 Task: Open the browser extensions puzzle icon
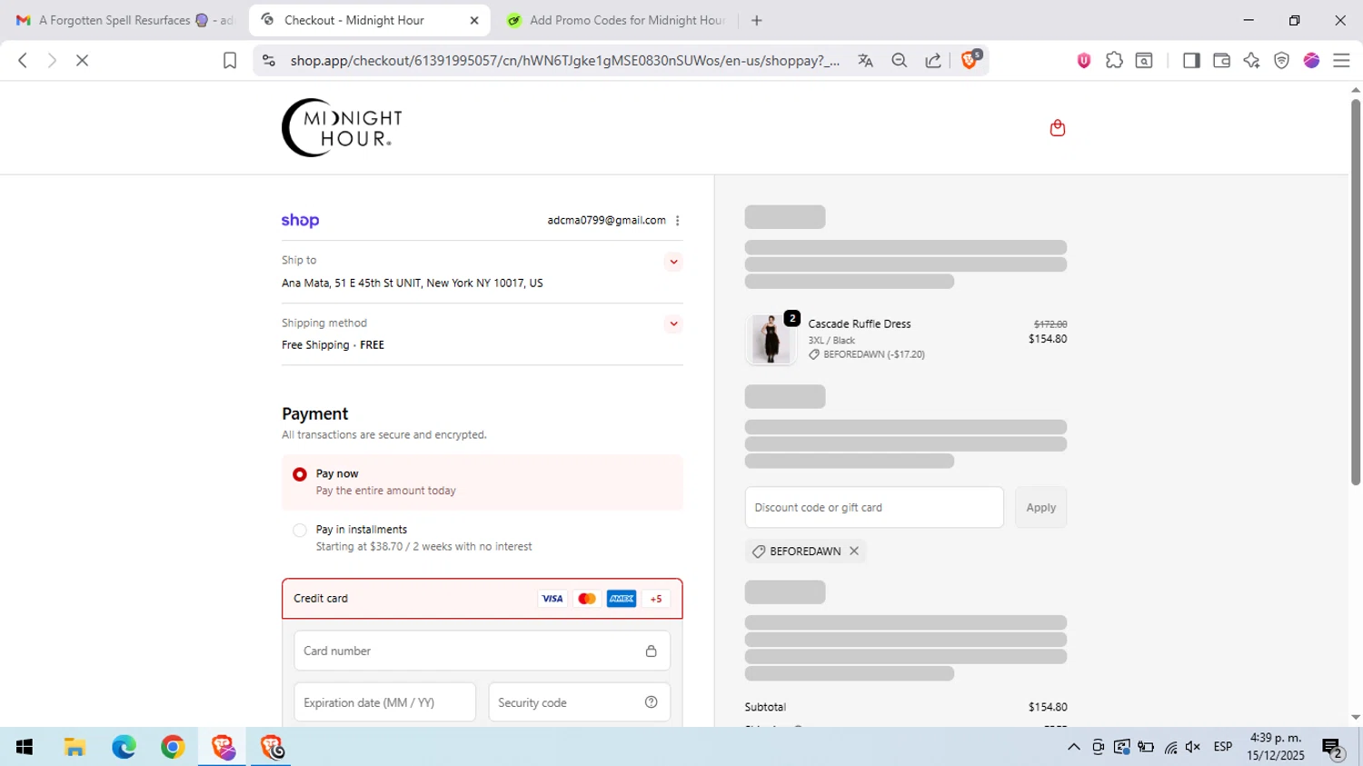coord(1114,60)
